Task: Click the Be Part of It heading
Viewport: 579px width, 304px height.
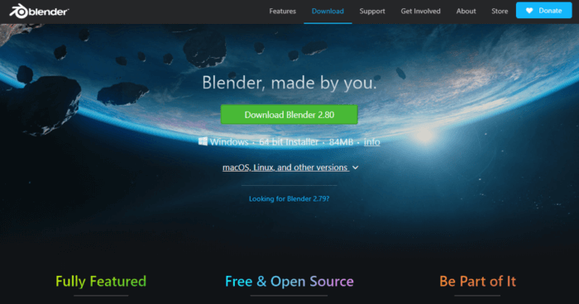Action: (x=477, y=282)
